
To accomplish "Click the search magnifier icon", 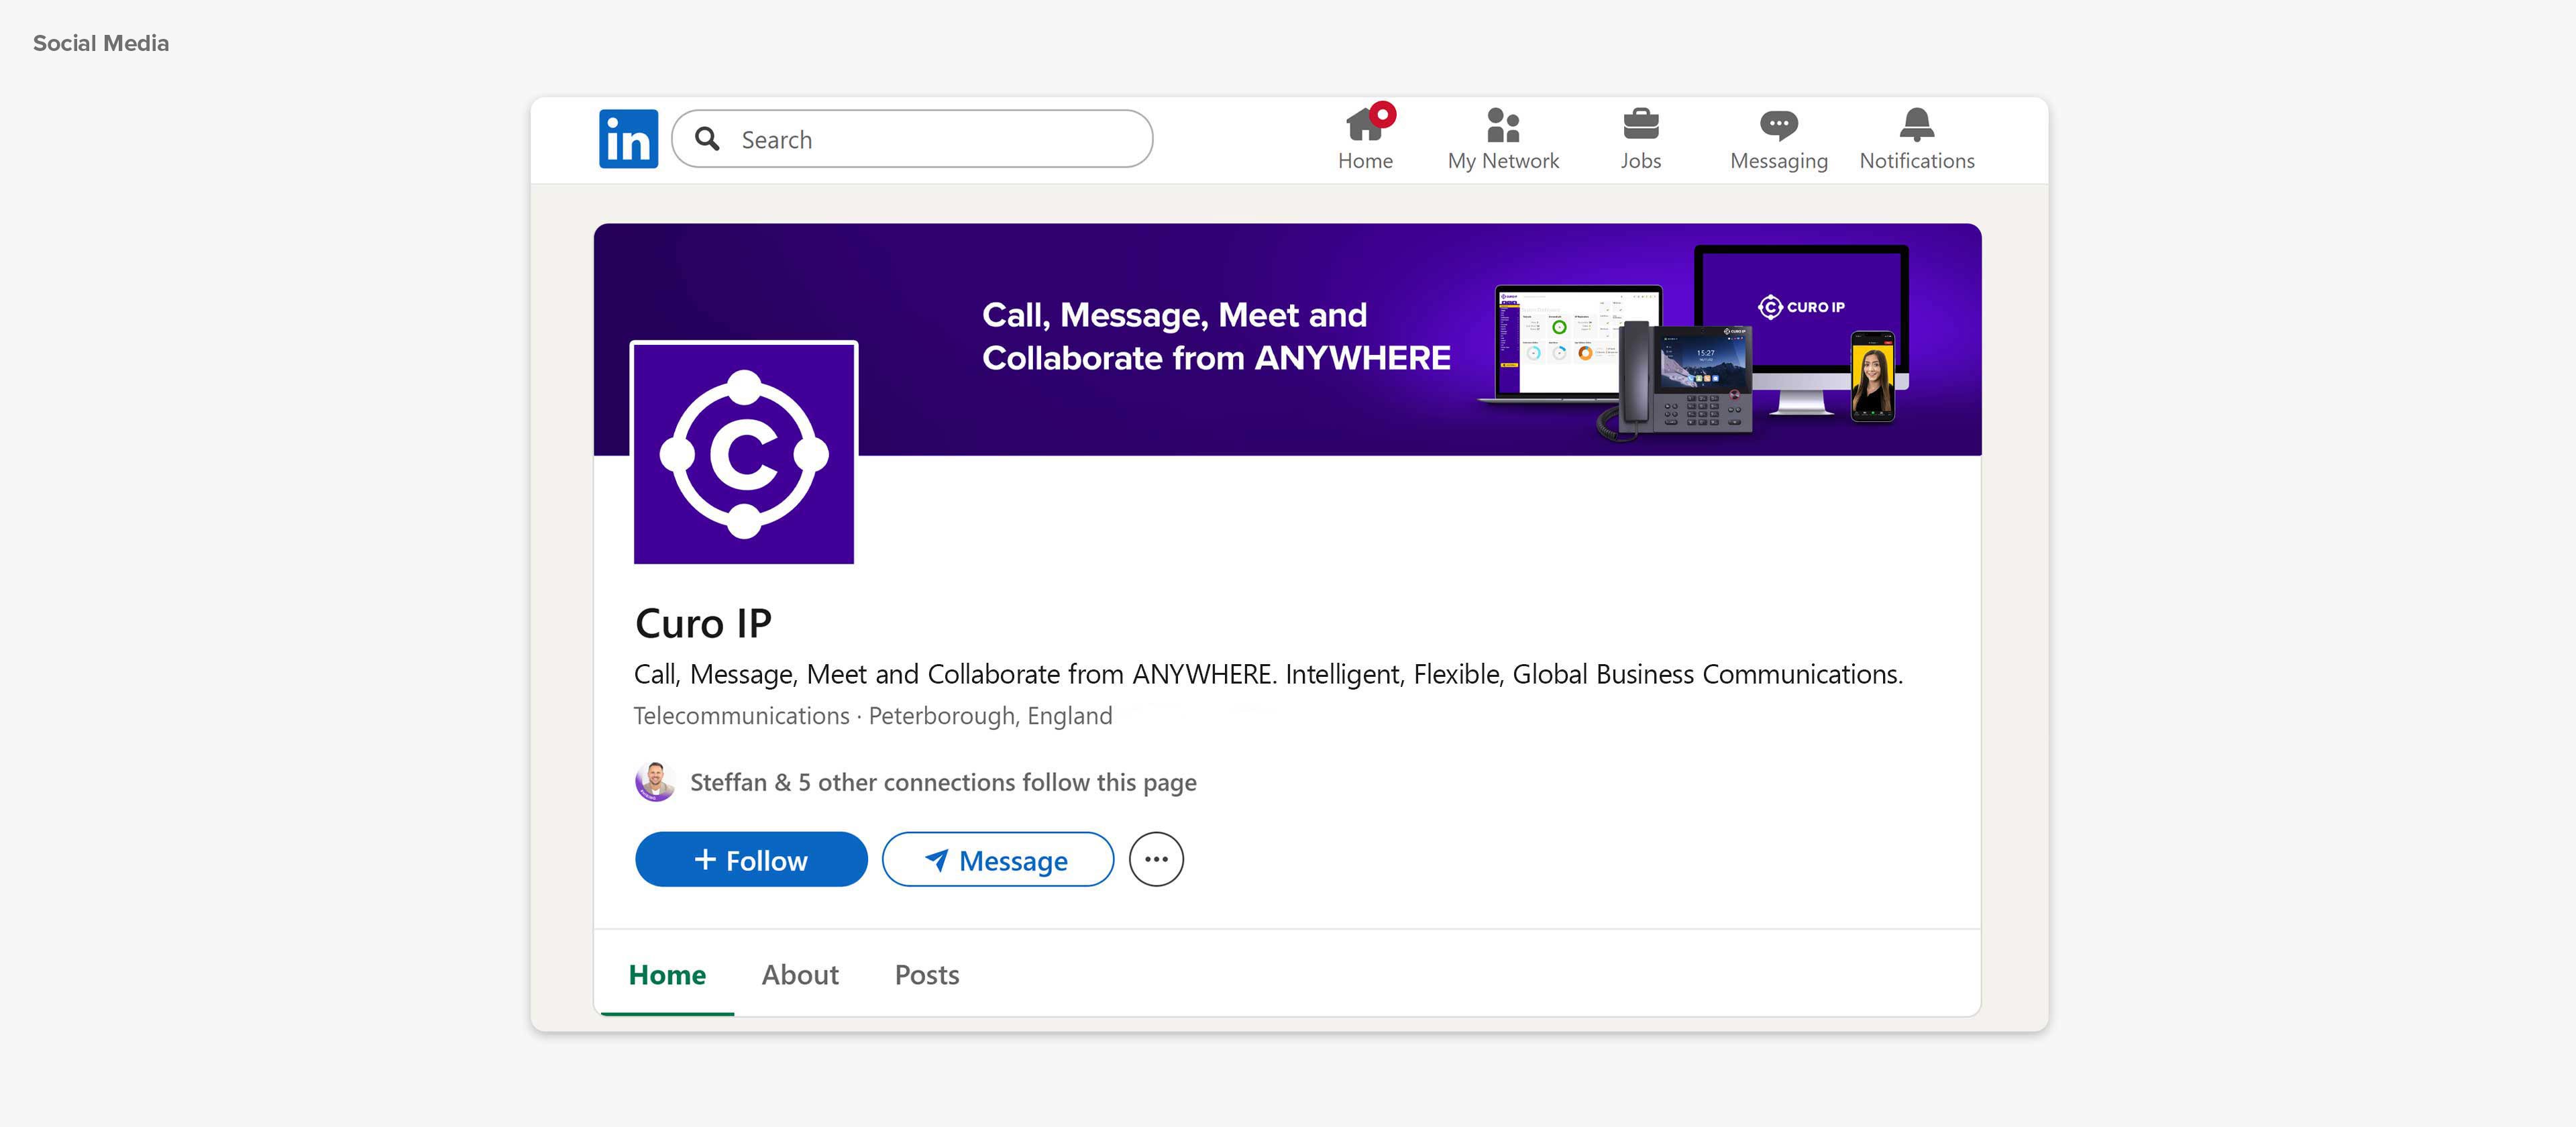I will pos(707,139).
